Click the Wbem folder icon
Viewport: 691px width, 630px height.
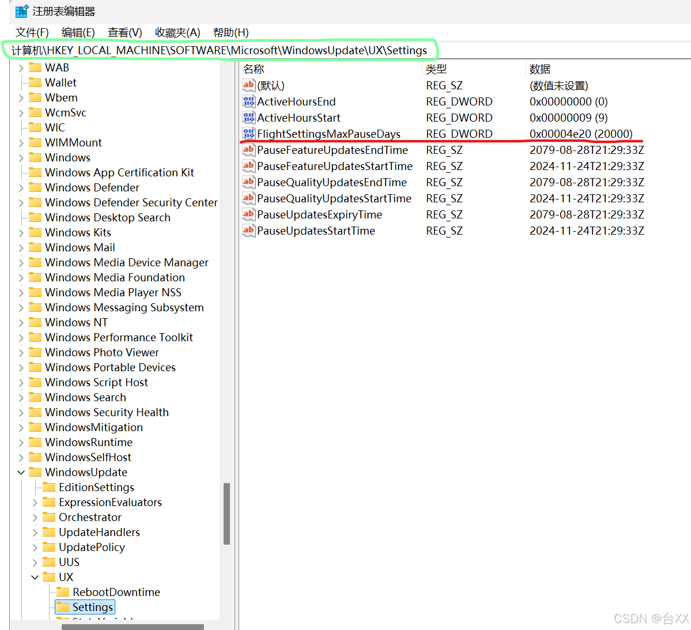click(x=35, y=97)
